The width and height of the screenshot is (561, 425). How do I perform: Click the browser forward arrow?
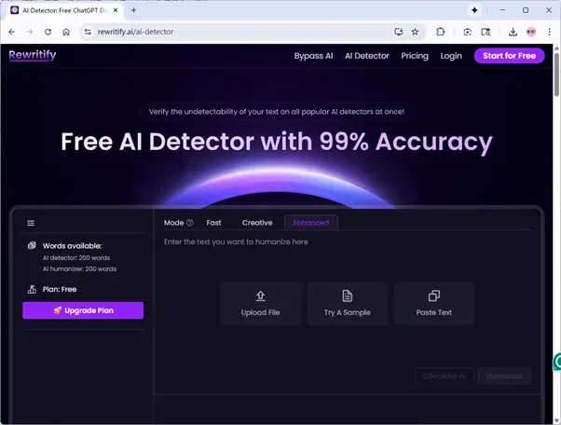tap(30, 32)
